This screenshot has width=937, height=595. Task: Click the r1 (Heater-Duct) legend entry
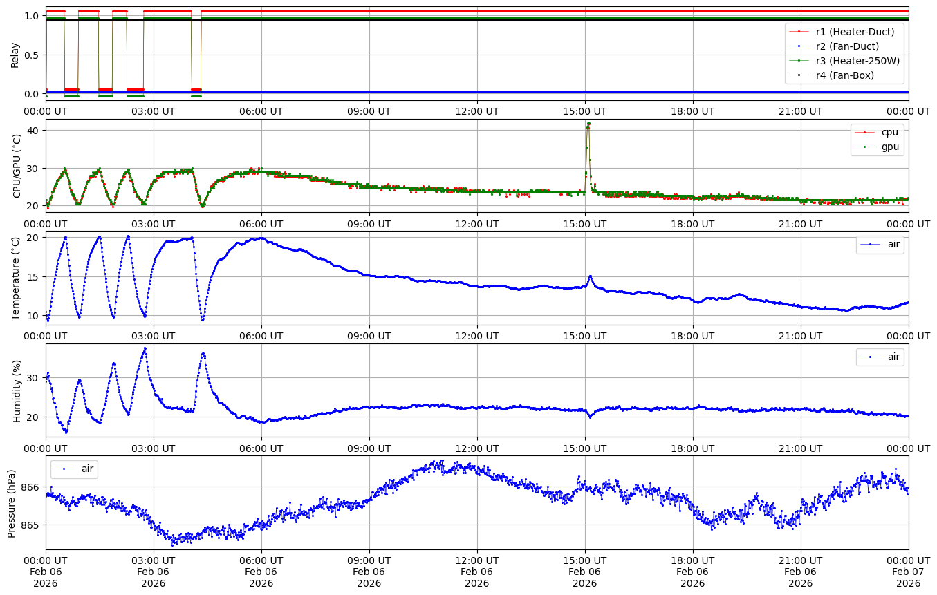(x=855, y=31)
